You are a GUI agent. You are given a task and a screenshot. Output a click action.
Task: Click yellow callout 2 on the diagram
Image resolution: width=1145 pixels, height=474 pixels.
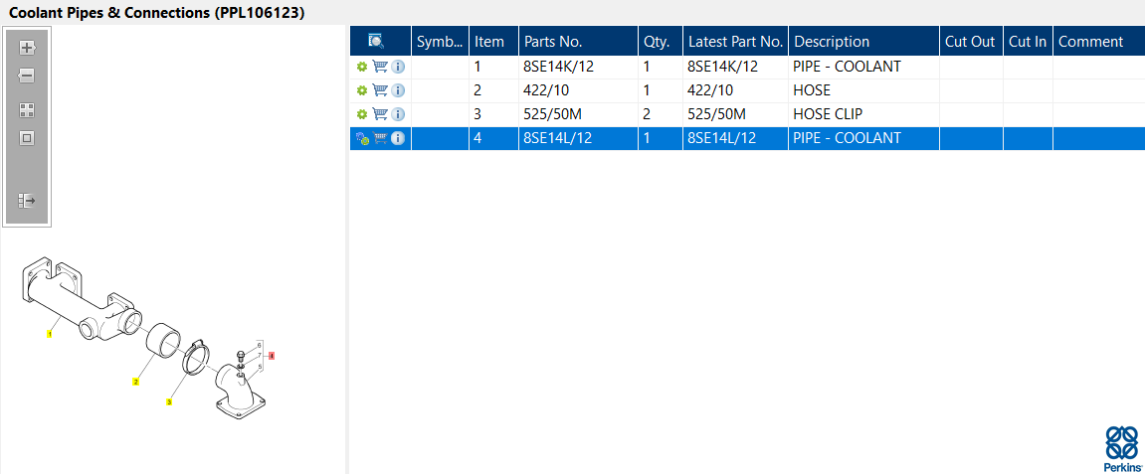136,381
